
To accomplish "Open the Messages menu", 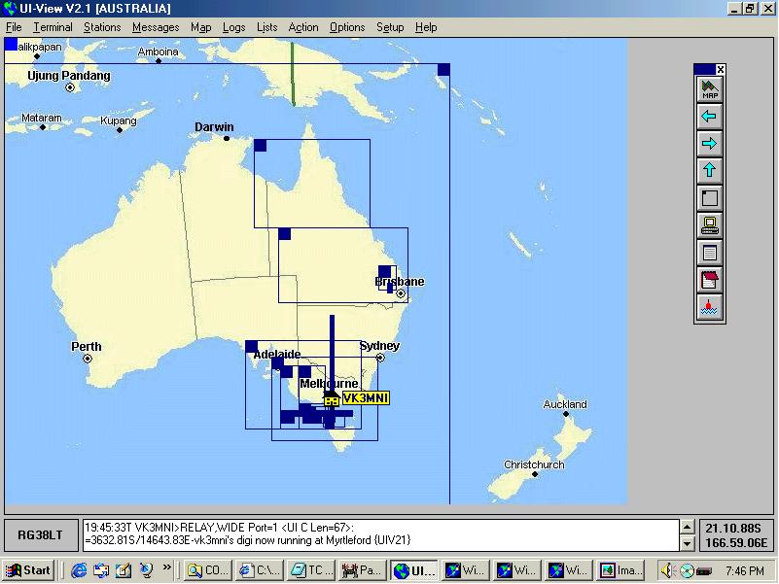I will [x=156, y=27].
